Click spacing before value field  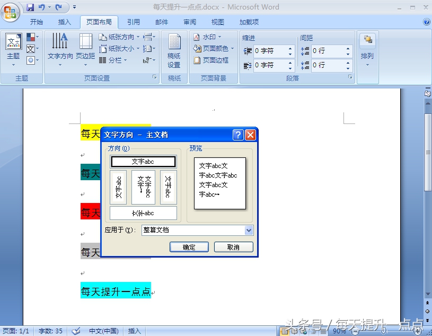coord(328,51)
